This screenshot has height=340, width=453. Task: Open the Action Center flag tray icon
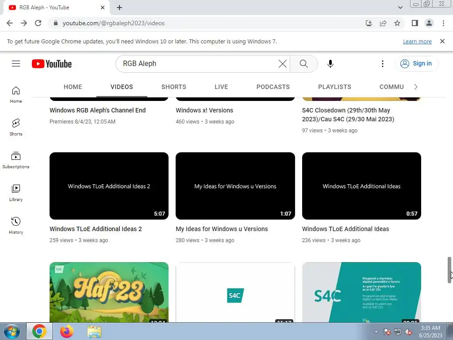(387, 332)
